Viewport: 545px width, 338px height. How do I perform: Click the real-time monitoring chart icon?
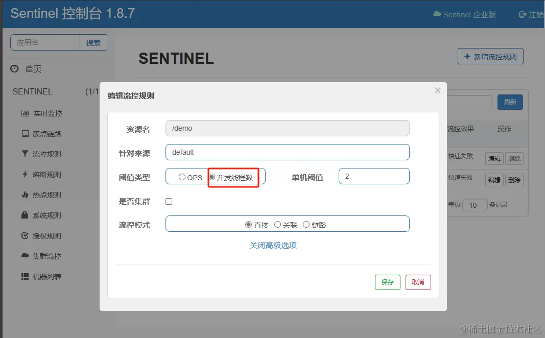[25, 113]
